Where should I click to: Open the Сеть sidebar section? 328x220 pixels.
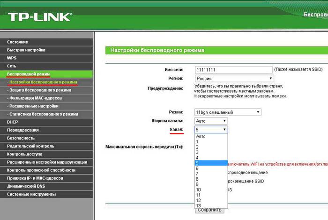pos(12,66)
